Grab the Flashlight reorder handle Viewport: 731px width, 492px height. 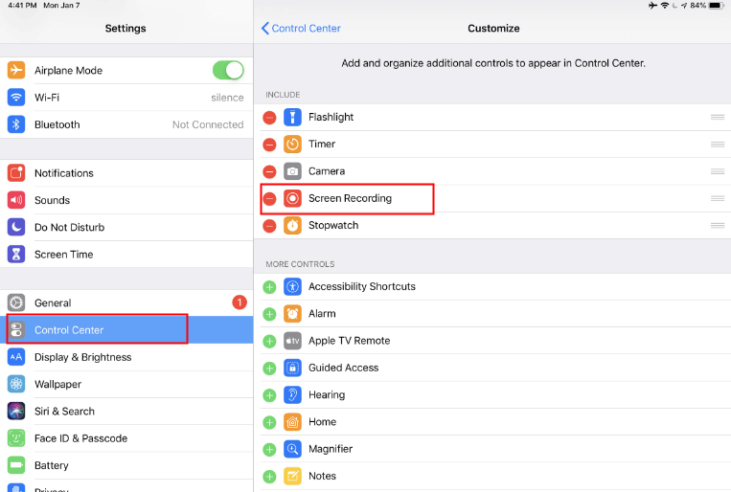click(718, 117)
